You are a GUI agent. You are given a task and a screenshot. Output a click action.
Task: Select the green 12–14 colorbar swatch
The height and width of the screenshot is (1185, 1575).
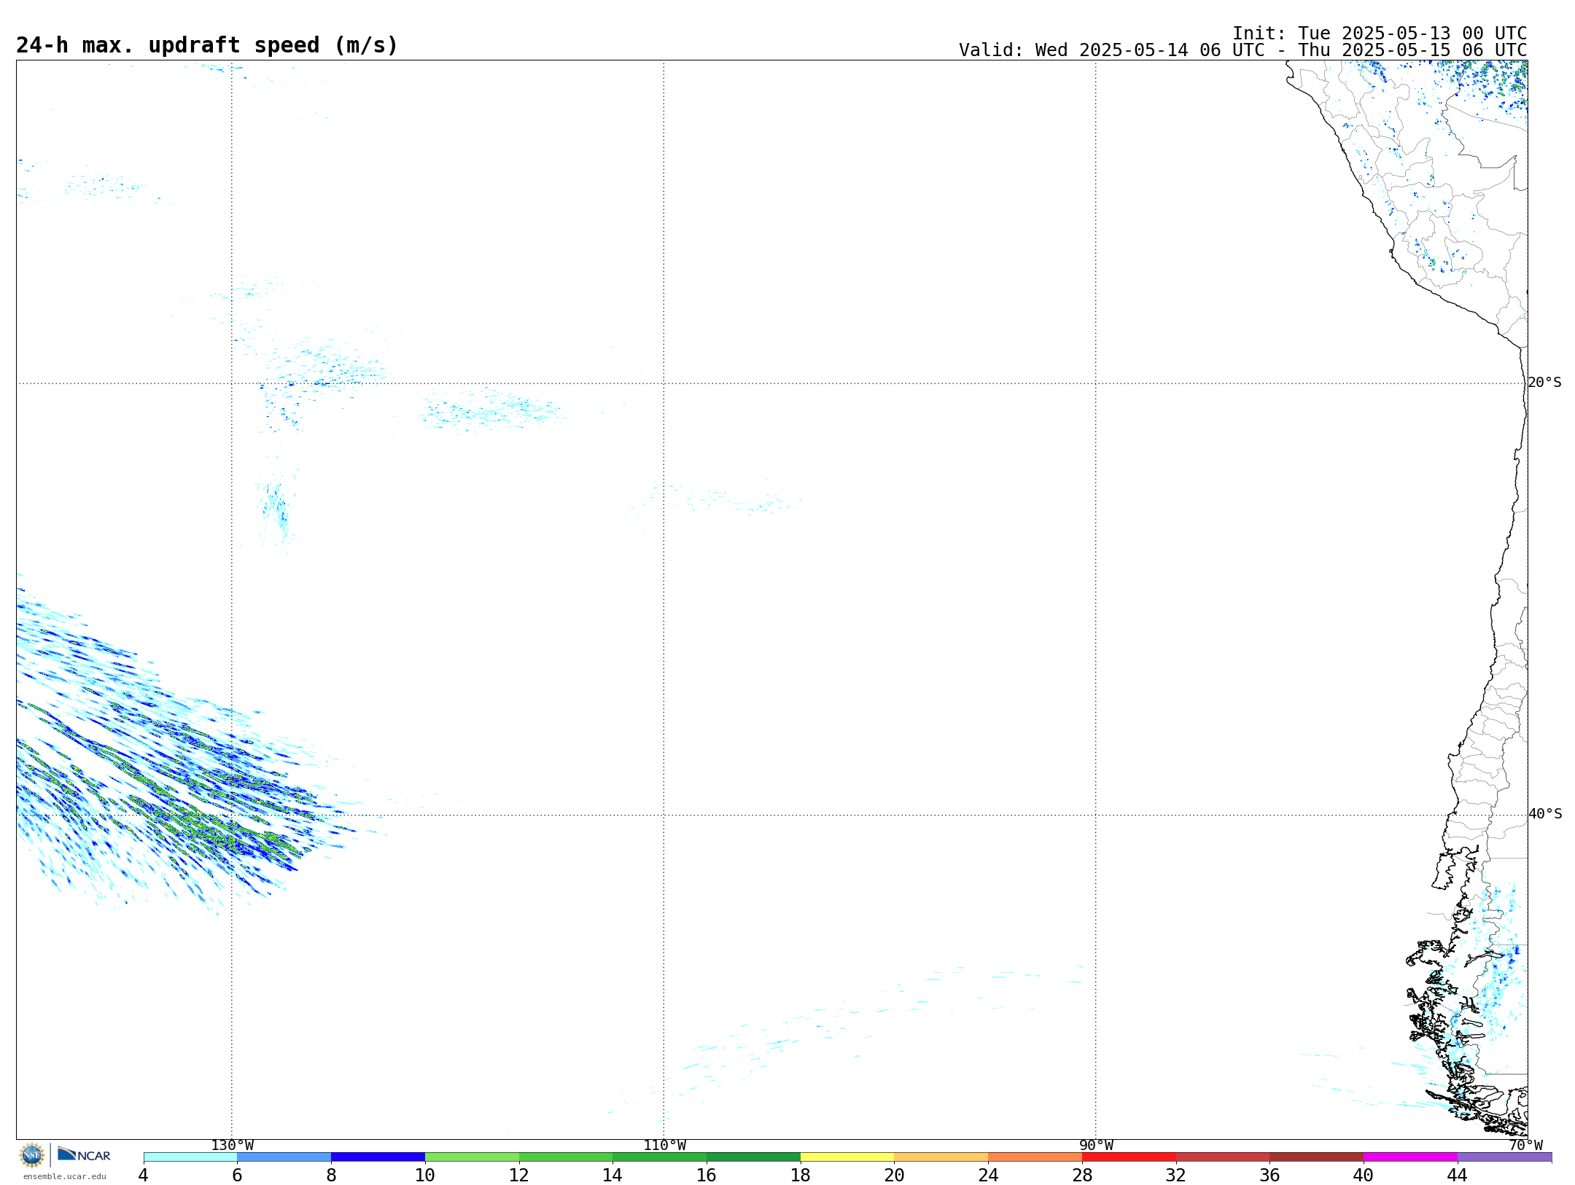point(566,1157)
